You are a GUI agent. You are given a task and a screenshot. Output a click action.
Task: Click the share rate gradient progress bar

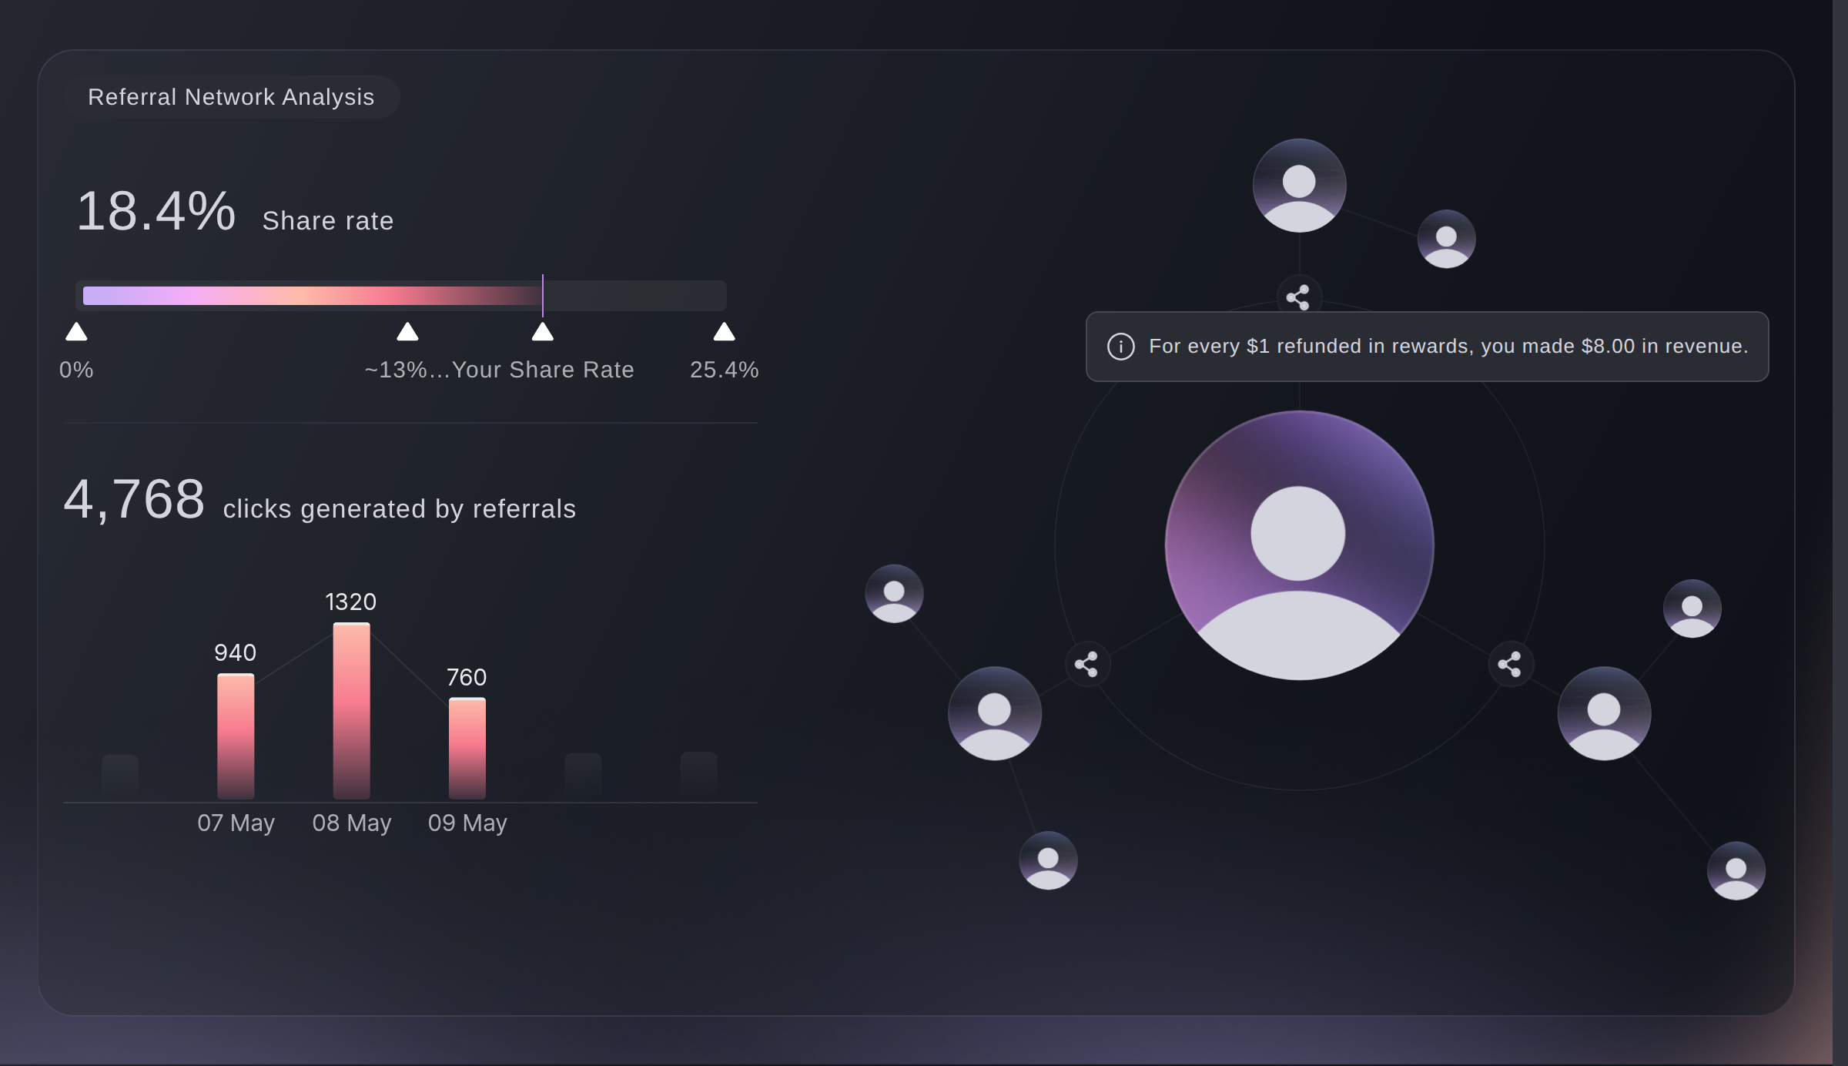pyautogui.click(x=401, y=296)
